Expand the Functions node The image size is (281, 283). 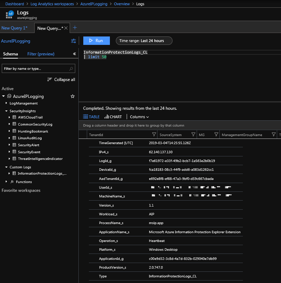pos(6,182)
